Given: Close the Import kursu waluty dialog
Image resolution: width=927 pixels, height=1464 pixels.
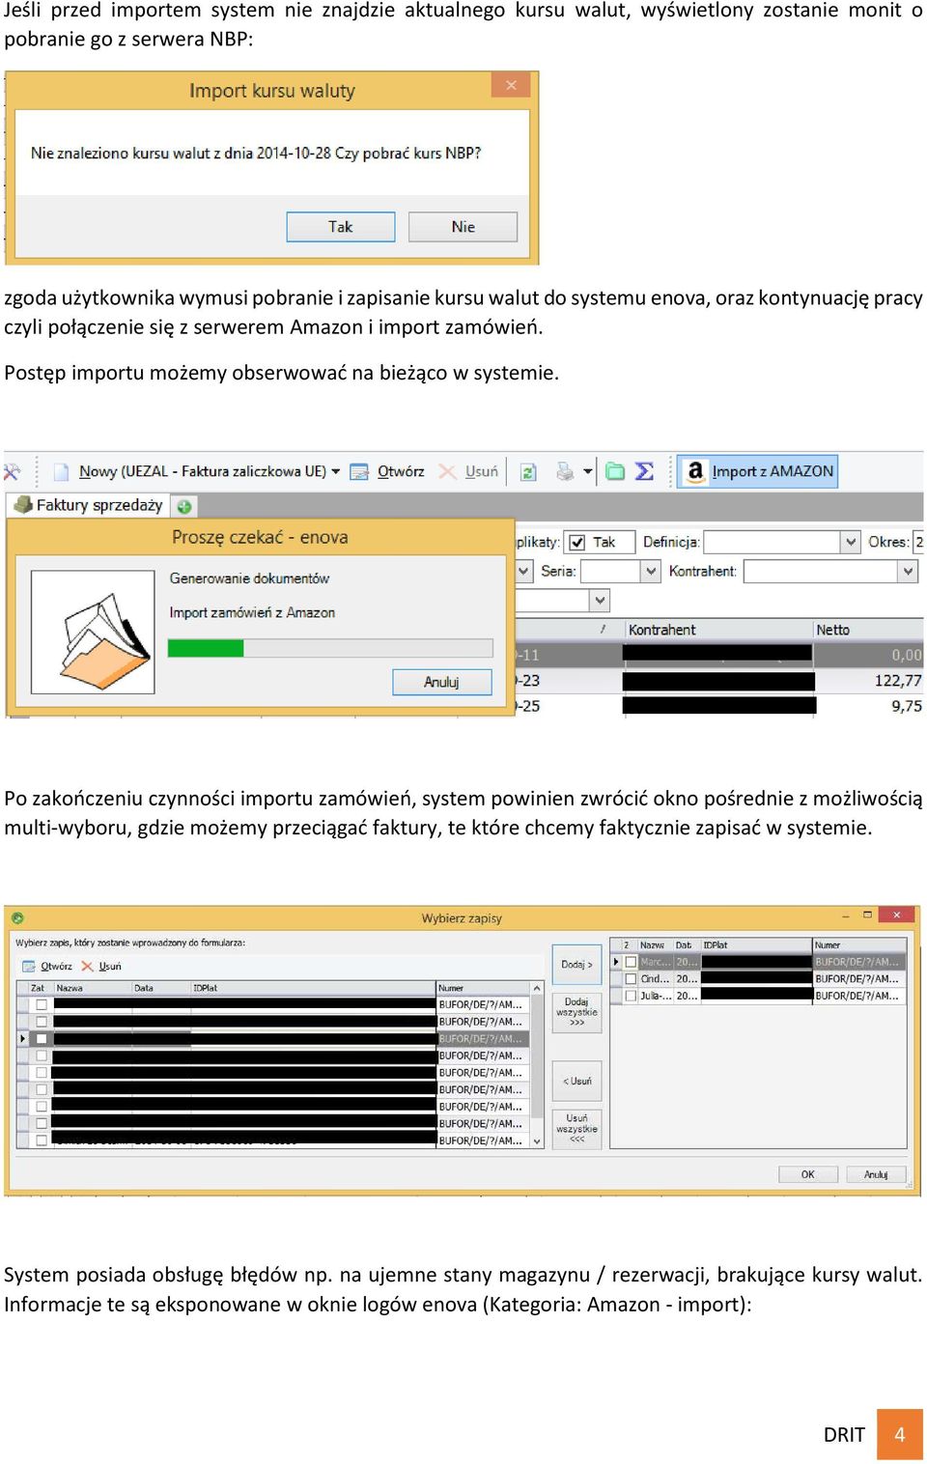Looking at the screenshot, I should pos(511,85).
